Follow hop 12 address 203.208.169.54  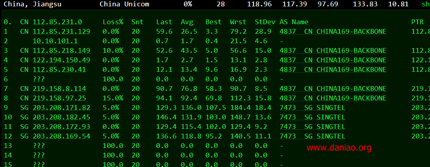(61, 136)
